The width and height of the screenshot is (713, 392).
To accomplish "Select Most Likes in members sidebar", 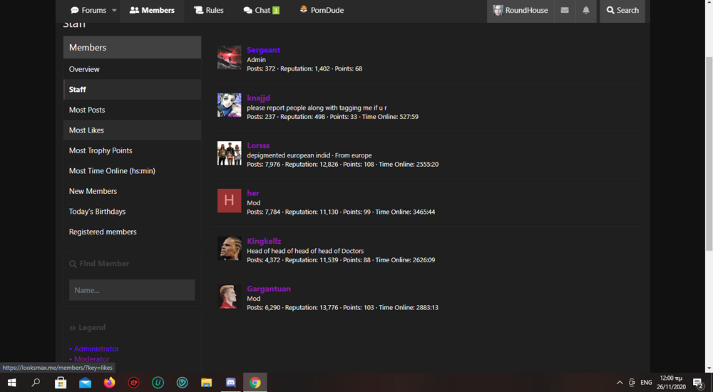I will [x=133, y=130].
